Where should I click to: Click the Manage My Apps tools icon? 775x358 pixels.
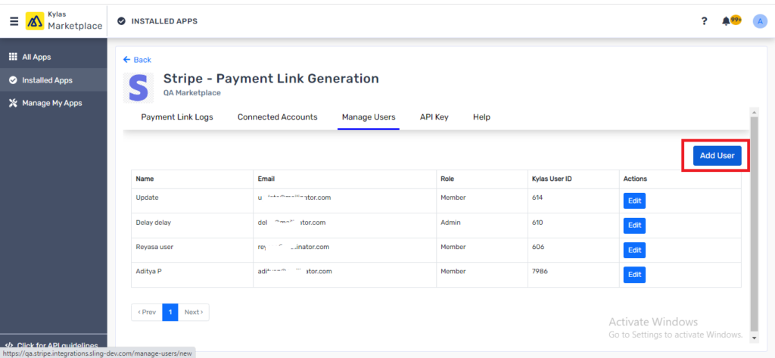pyautogui.click(x=14, y=104)
